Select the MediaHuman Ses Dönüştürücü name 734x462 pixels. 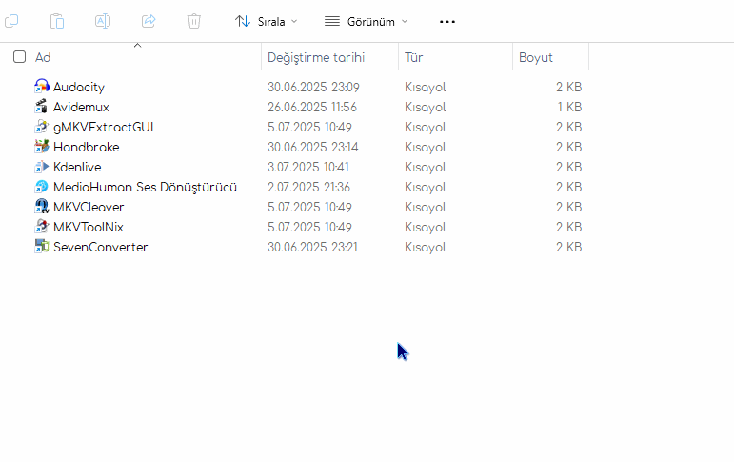(145, 187)
